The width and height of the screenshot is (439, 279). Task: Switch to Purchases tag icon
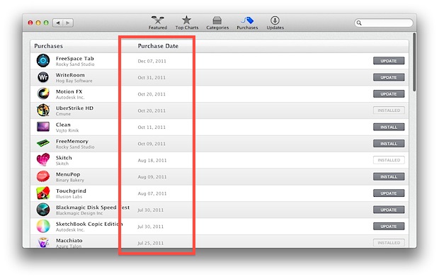coord(247,21)
